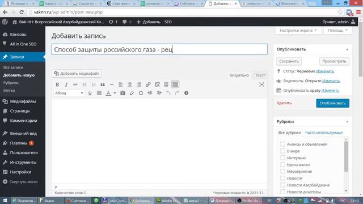The width and height of the screenshot is (363, 204).
Task: Check the 'Новости Азербайджана' category
Action: [282, 185]
